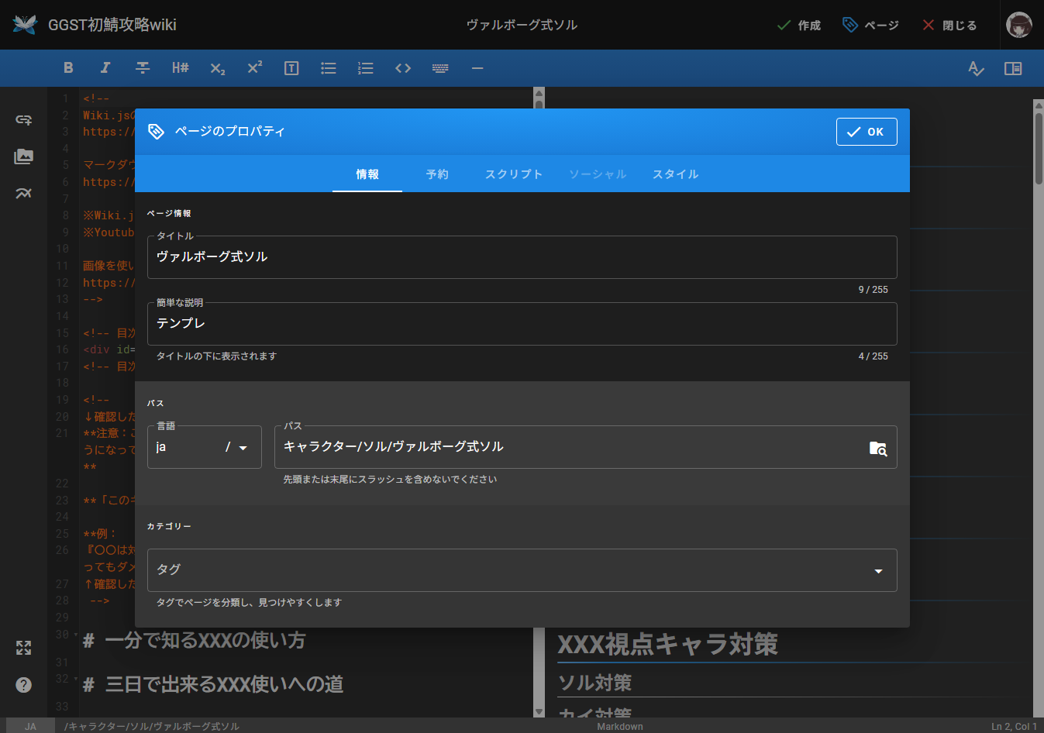Open the insert assets image tool
Viewport: 1044px width, 733px height.
coord(24,157)
